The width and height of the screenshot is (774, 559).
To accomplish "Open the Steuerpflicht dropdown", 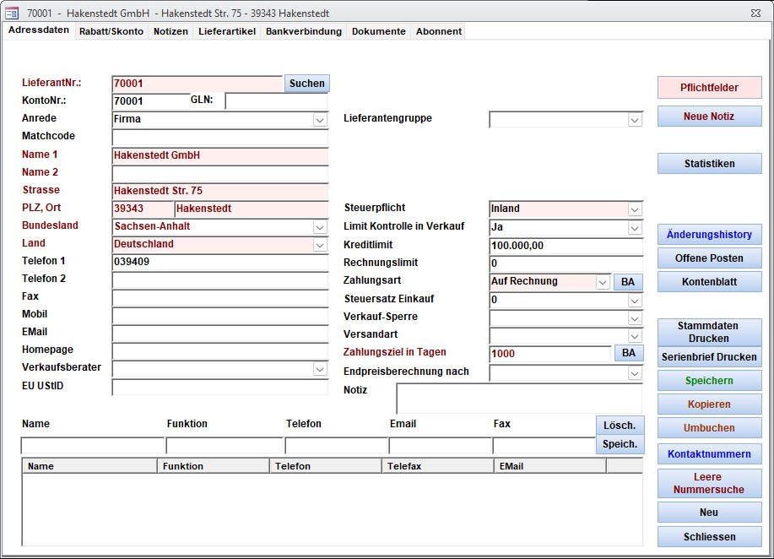I will click(x=635, y=209).
